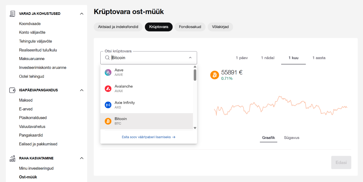Open Ootel tehingud
Viewport: 363px width, 182px height.
(31, 77)
